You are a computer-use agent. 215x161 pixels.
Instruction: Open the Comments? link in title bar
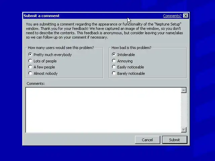tap(172, 16)
